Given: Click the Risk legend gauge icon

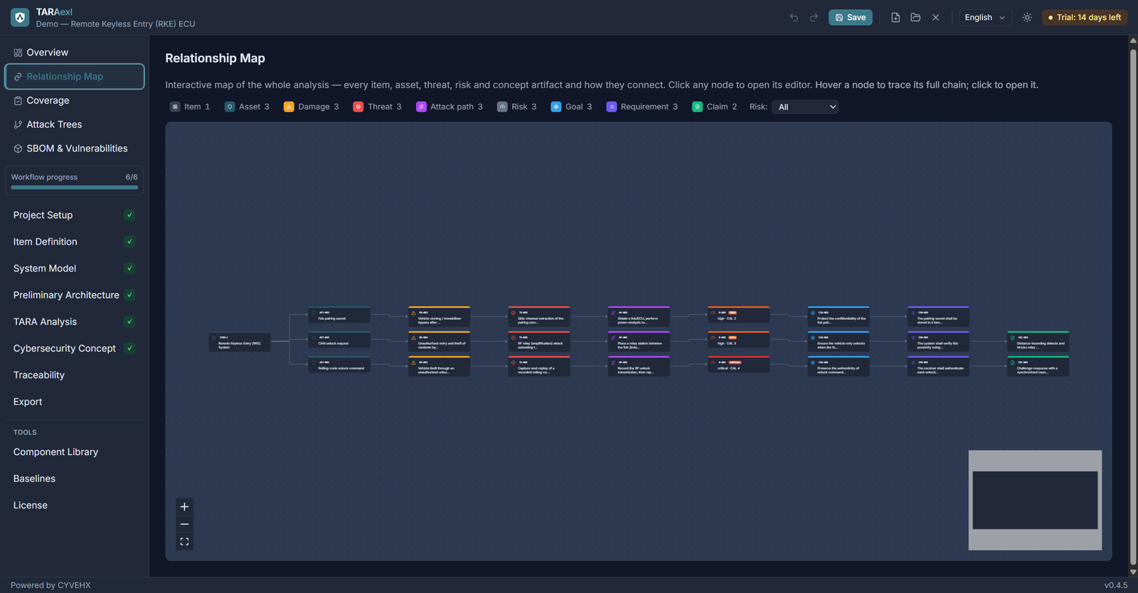Looking at the screenshot, I should (x=502, y=107).
